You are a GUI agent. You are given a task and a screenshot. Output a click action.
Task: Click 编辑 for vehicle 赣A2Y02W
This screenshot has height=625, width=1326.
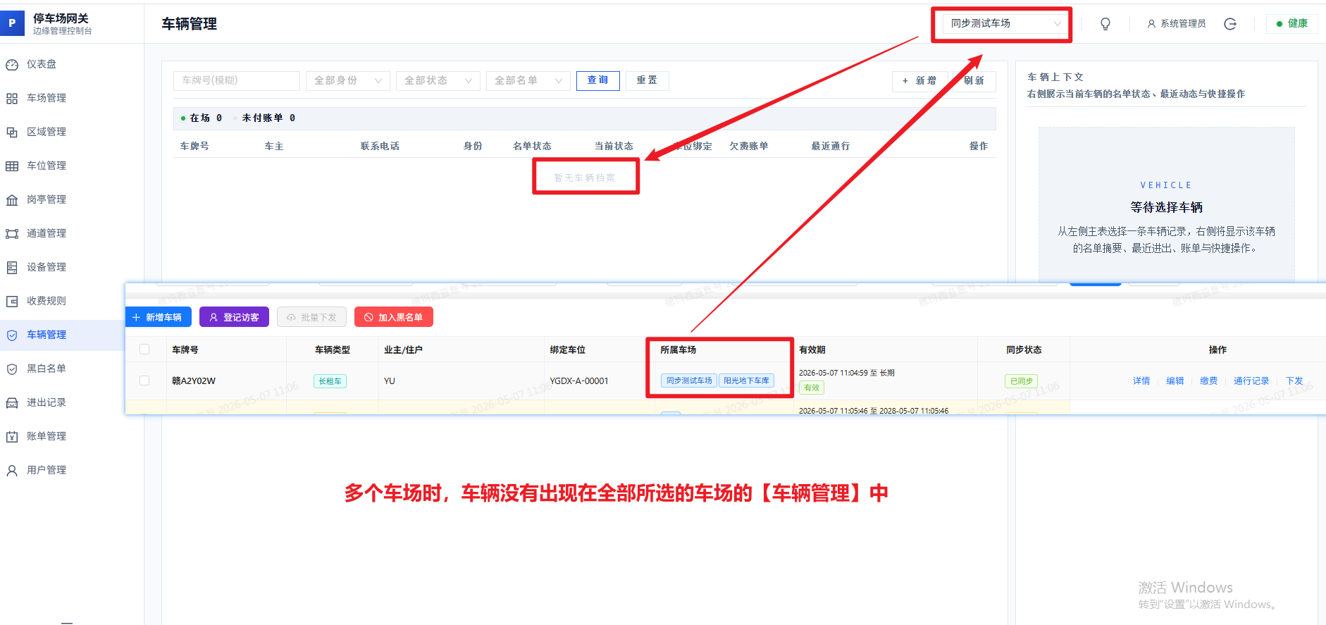tap(1175, 380)
